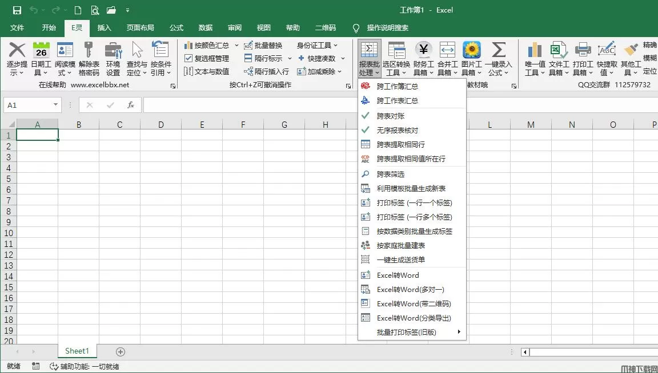
Task: Open 环境设置 toolbox icon
Action: click(x=113, y=50)
